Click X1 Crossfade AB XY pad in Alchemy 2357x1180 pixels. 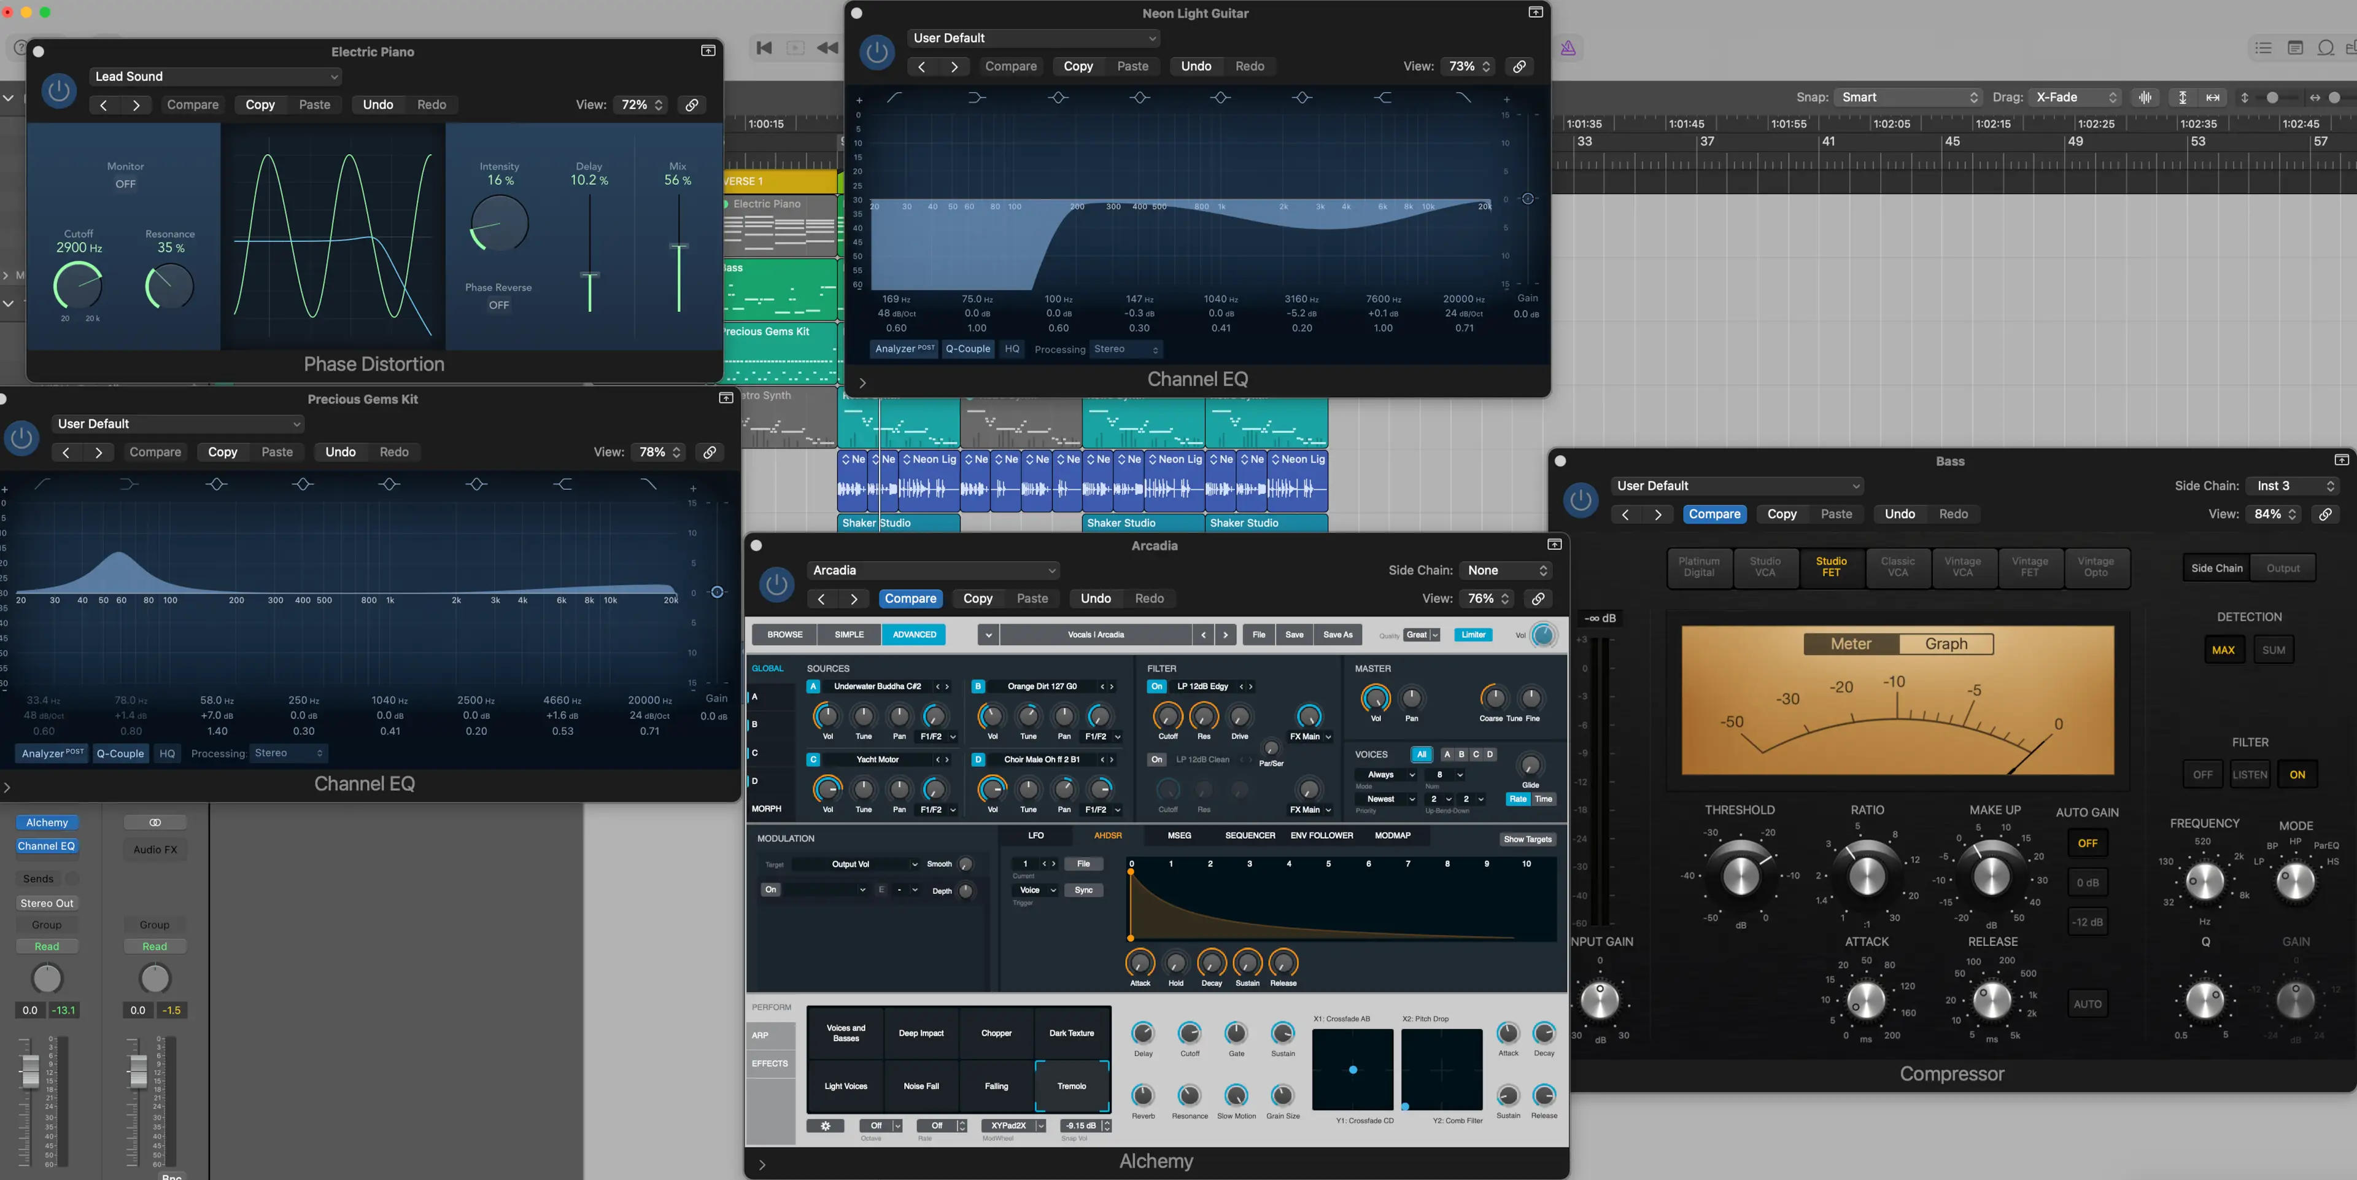[1352, 1069]
